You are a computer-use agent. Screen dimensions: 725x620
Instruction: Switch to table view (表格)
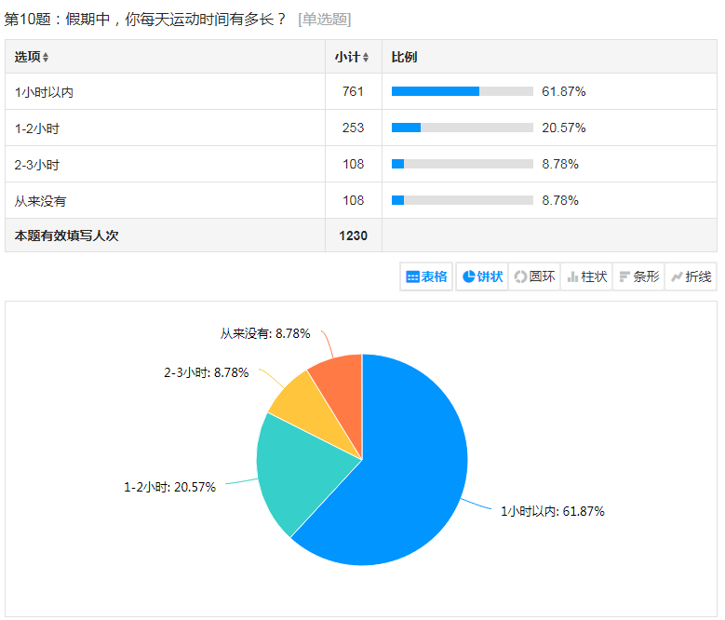click(426, 276)
